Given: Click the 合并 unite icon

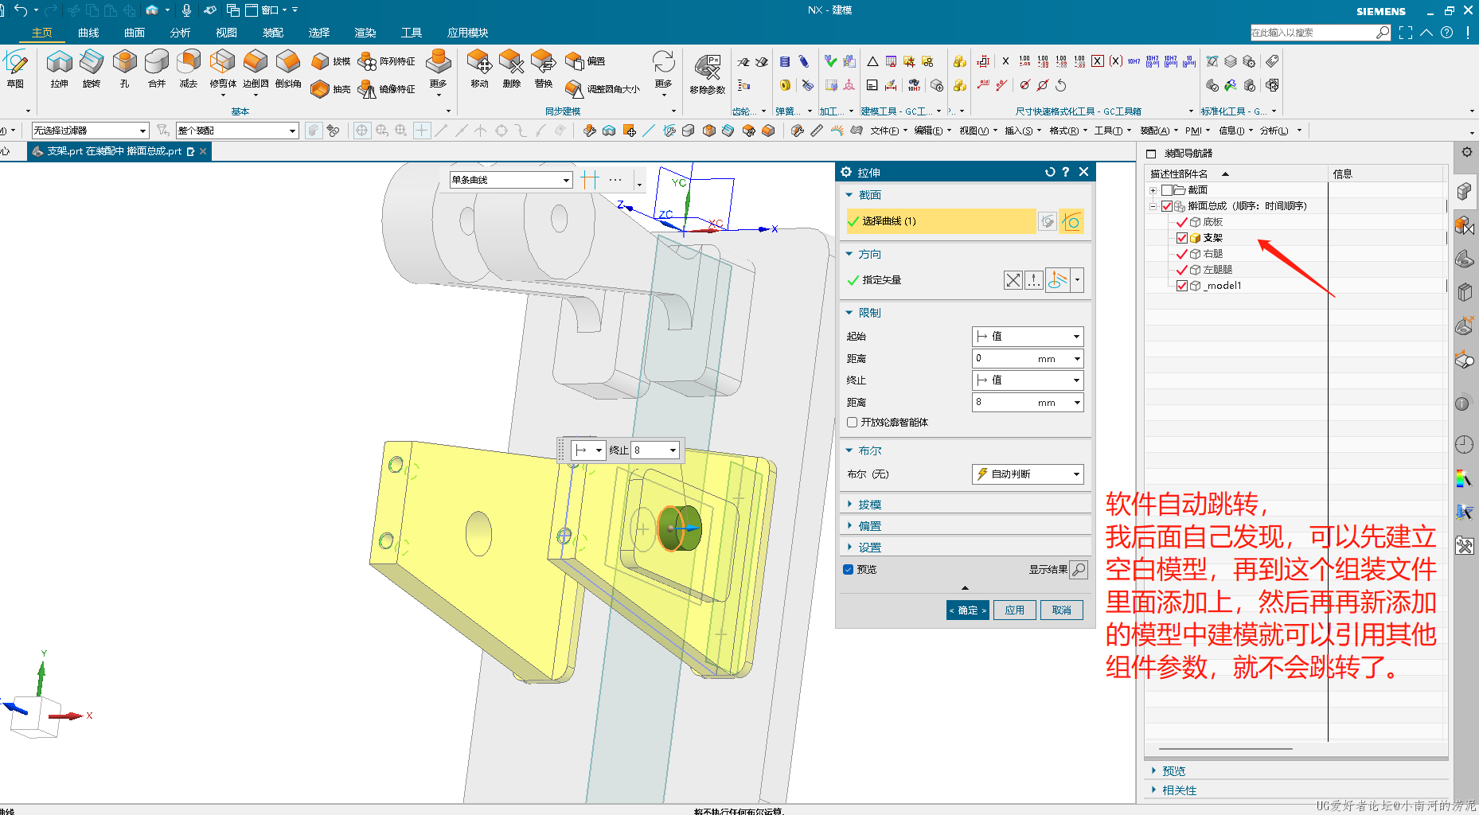Looking at the screenshot, I should pos(157,68).
